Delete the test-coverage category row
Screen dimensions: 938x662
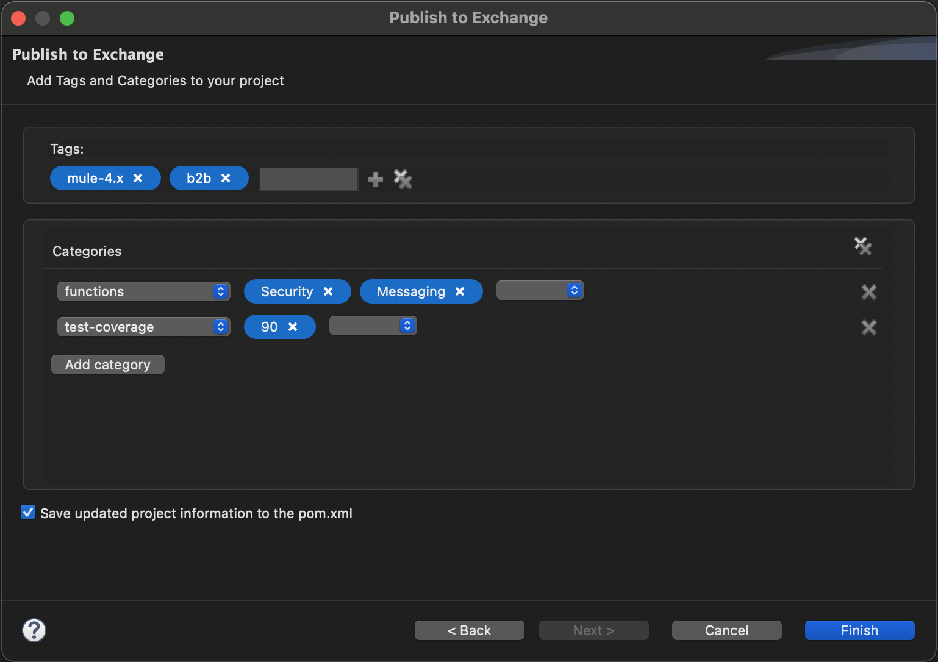868,327
